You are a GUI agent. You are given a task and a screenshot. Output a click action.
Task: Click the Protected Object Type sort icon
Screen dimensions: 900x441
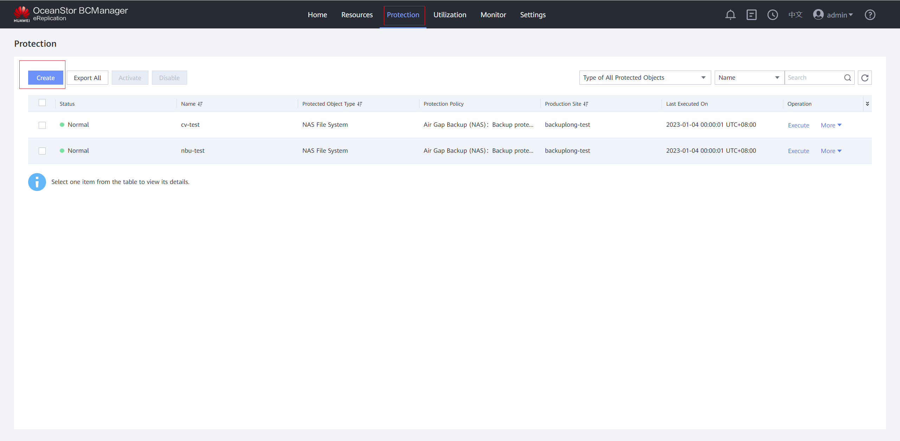(360, 104)
